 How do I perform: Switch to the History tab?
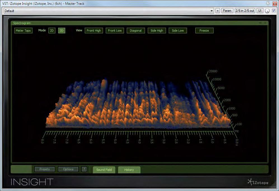(129, 170)
